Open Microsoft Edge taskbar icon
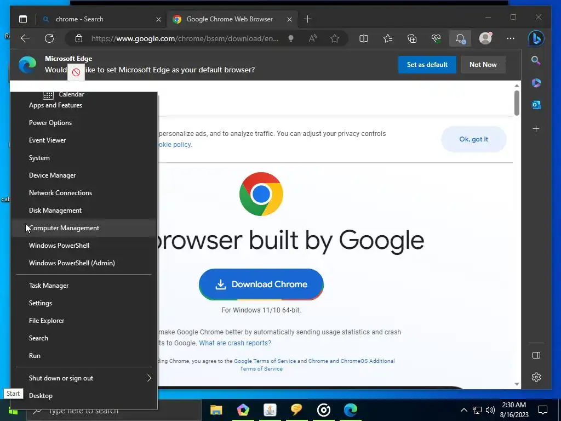The height and width of the screenshot is (421, 561). [x=351, y=410]
